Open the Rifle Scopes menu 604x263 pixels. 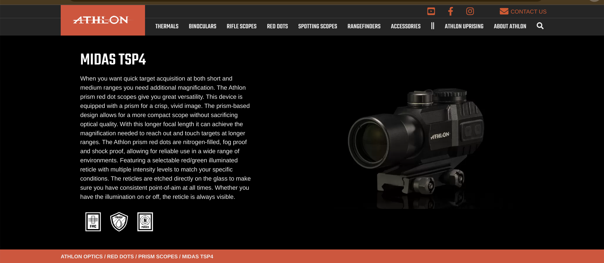pyautogui.click(x=242, y=26)
